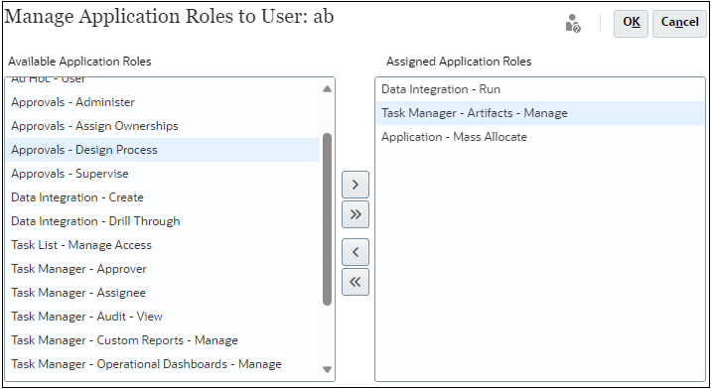This screenshot has height=389, width=712.
Task: Confirm with the OK button
Action: (632, 23)
